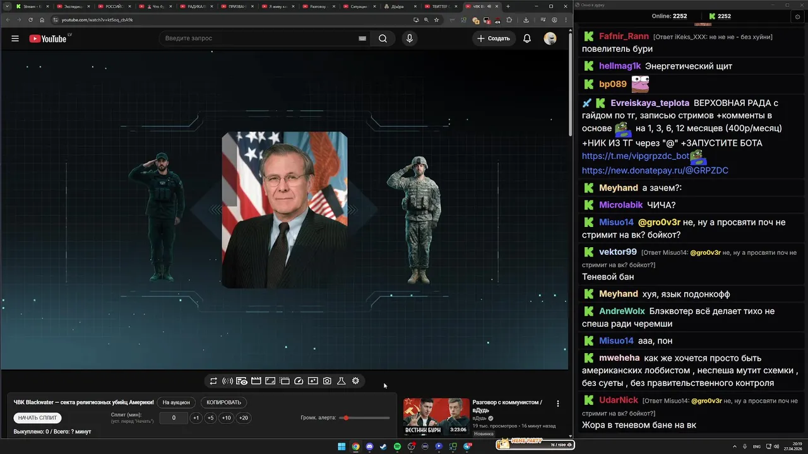808x454 pixels.
Task: Open Chrome tab search dropdown arrow
Action: (6, 6)
